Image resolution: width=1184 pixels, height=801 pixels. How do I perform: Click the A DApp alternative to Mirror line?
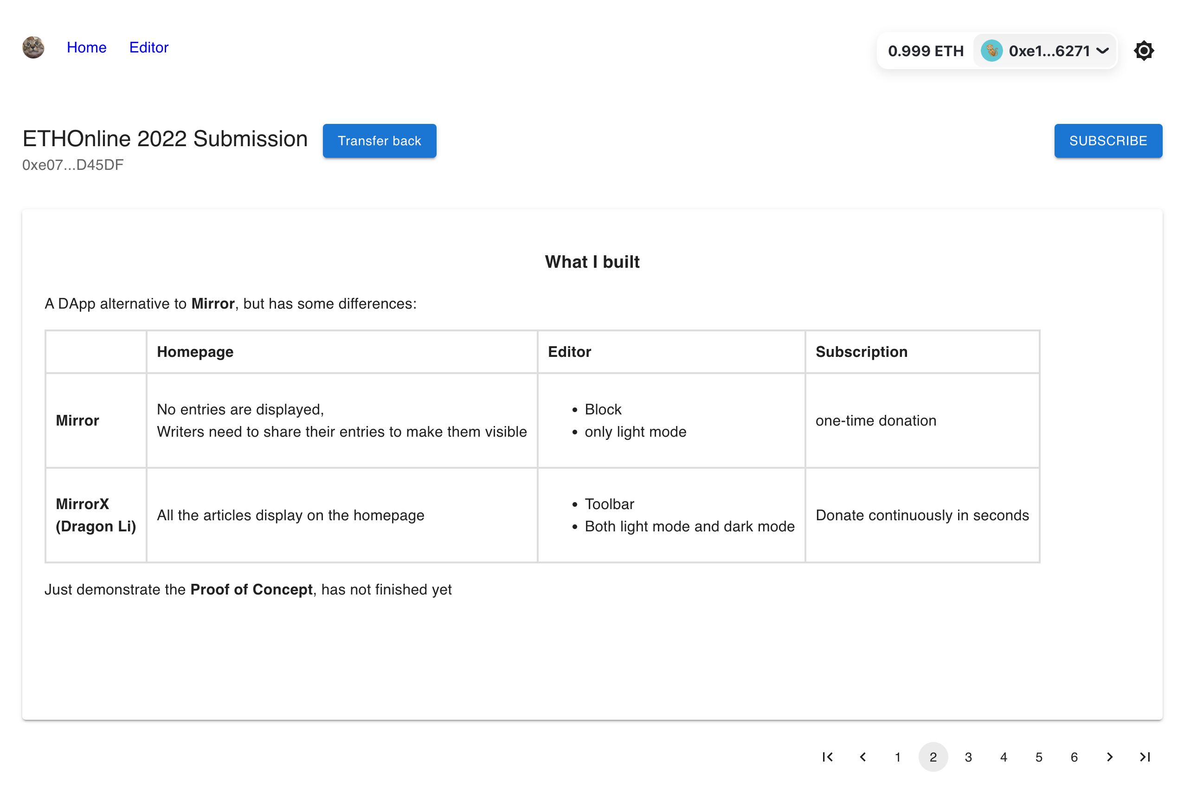[x=230, y=304]
